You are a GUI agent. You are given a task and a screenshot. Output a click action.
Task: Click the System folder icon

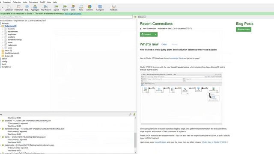(3, 56)
